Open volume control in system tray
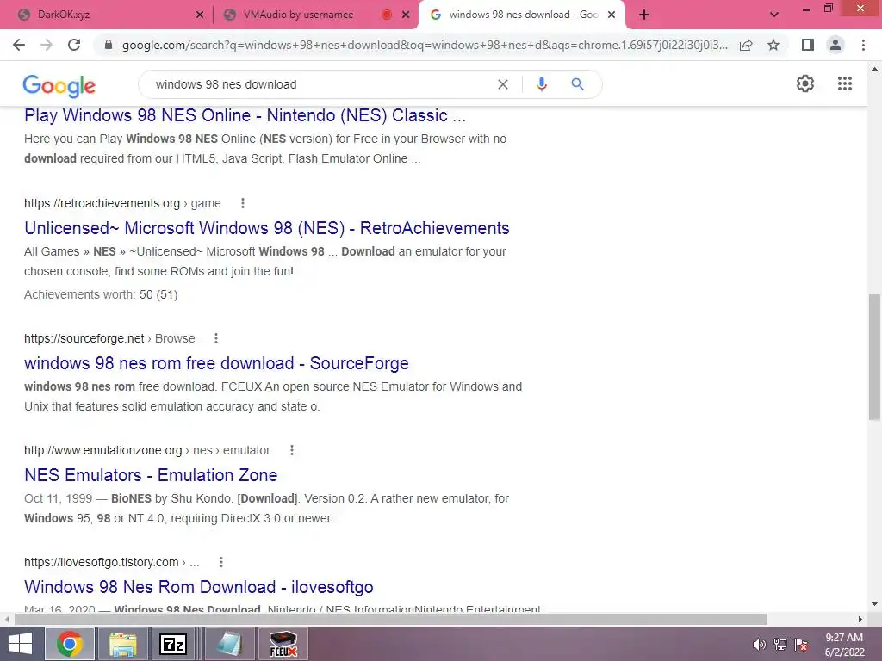This screenshot has width=882, height=661. coord(760,645)
